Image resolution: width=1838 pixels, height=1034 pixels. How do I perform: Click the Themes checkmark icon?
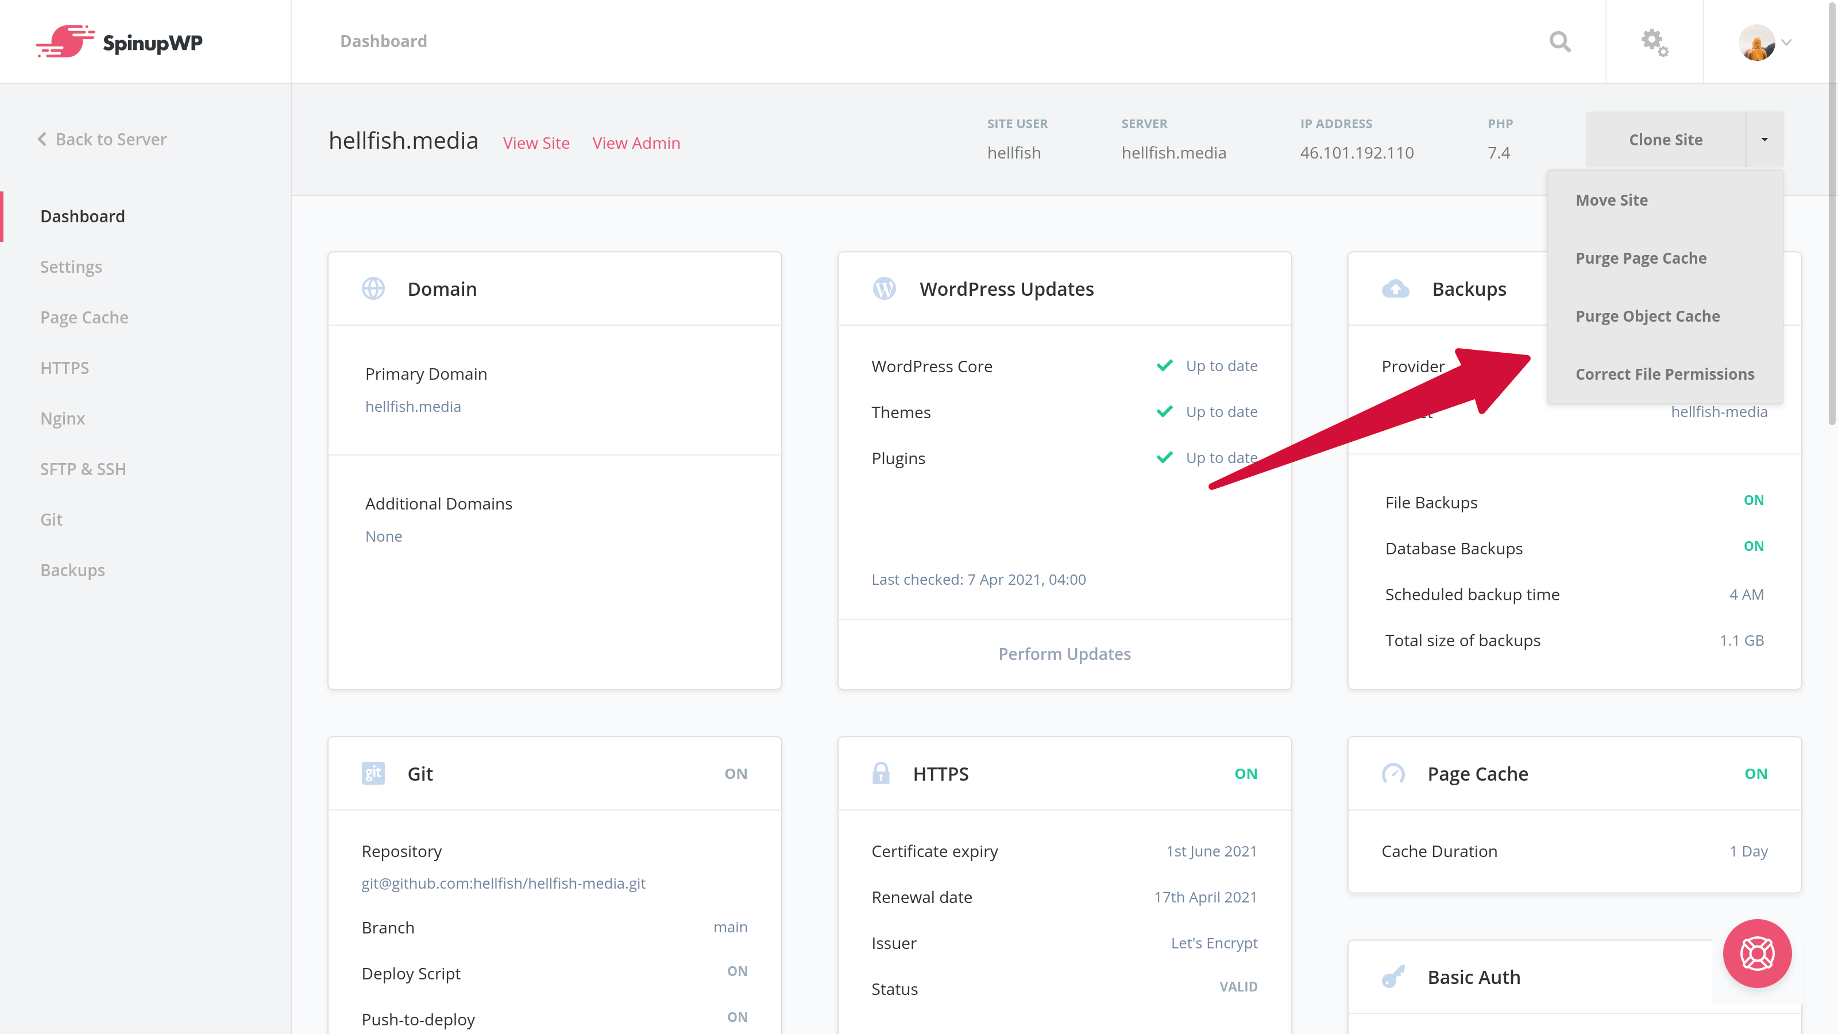pos(1164,411)
